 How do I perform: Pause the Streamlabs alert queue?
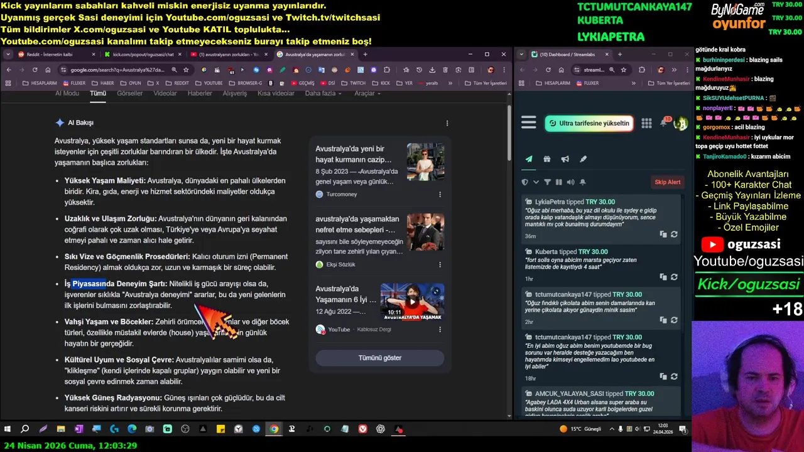(x=558, y=182)
